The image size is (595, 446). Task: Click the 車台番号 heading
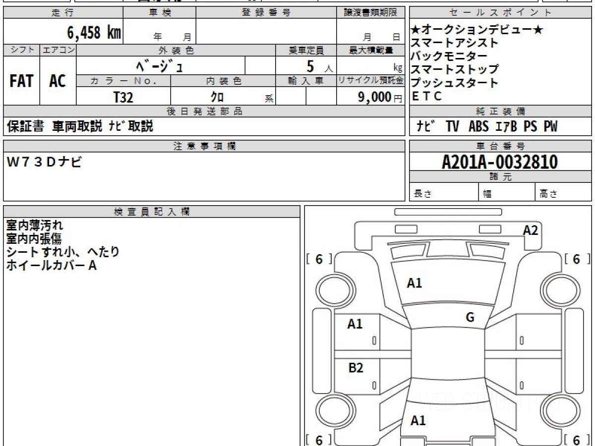coord(500,146)
